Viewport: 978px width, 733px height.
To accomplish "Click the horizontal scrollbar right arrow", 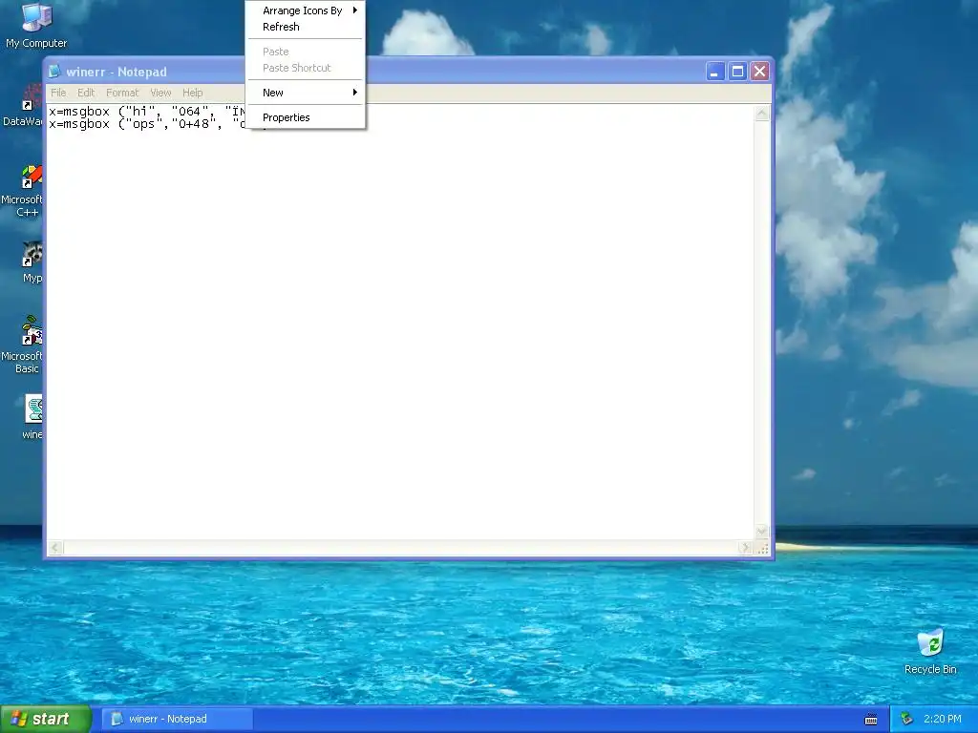I will click(745, 548).
